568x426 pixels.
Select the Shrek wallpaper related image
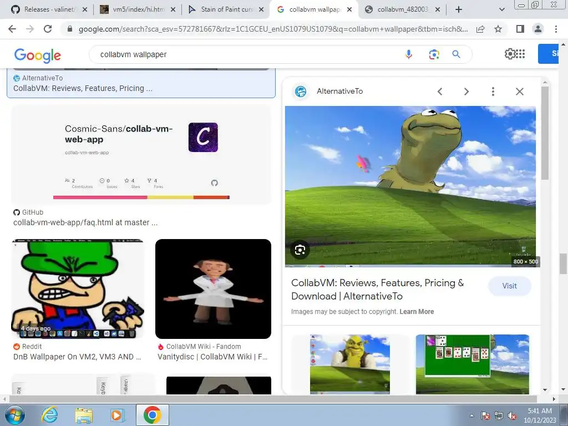(x=350, y=364)
